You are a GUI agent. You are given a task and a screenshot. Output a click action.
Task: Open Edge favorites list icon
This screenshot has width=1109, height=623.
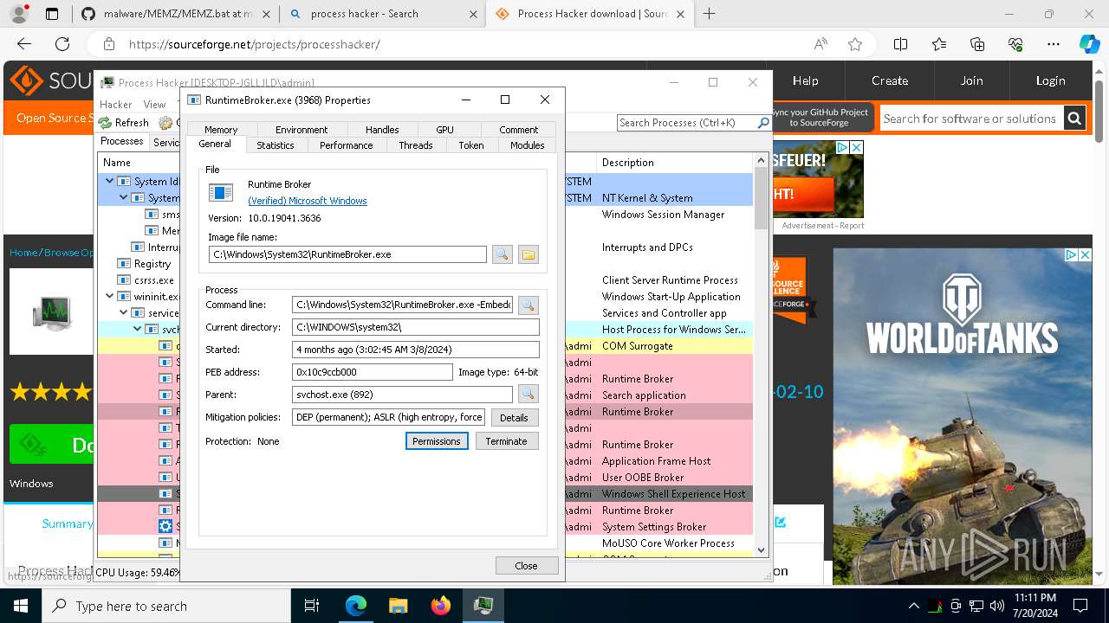[939, 44]
